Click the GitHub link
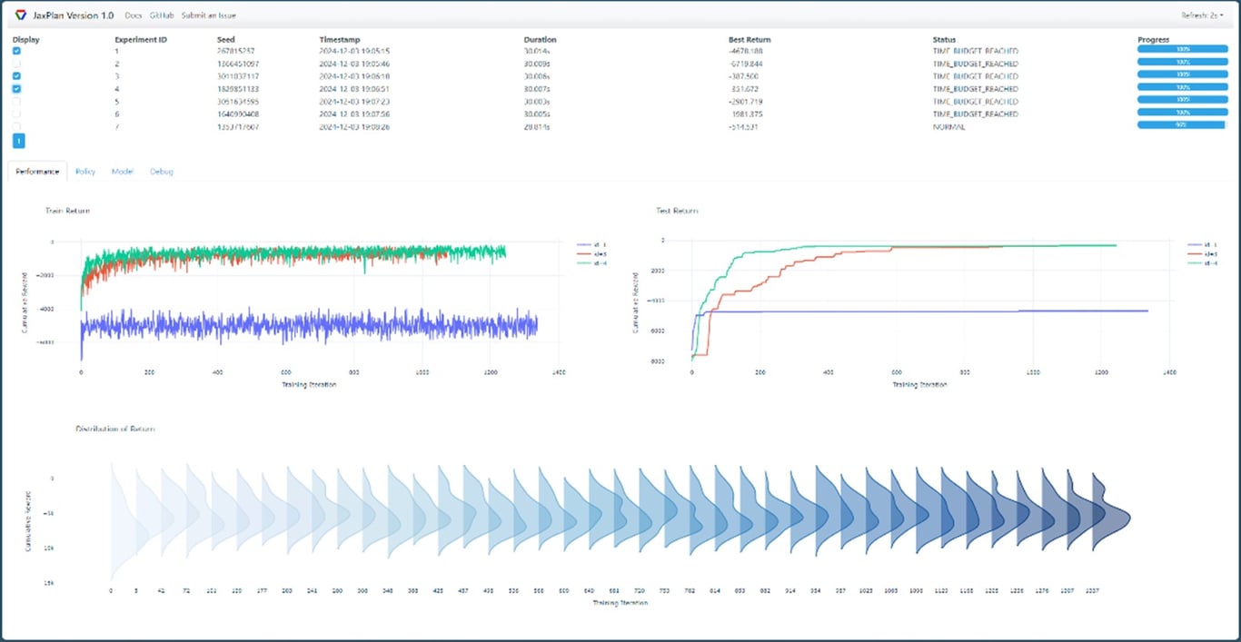 click(161, 15)
